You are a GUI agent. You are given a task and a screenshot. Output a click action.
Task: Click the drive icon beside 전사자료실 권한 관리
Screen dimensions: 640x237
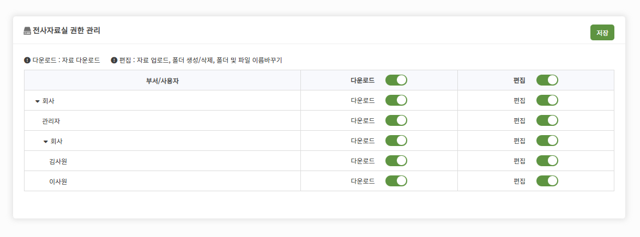[27, 31]
